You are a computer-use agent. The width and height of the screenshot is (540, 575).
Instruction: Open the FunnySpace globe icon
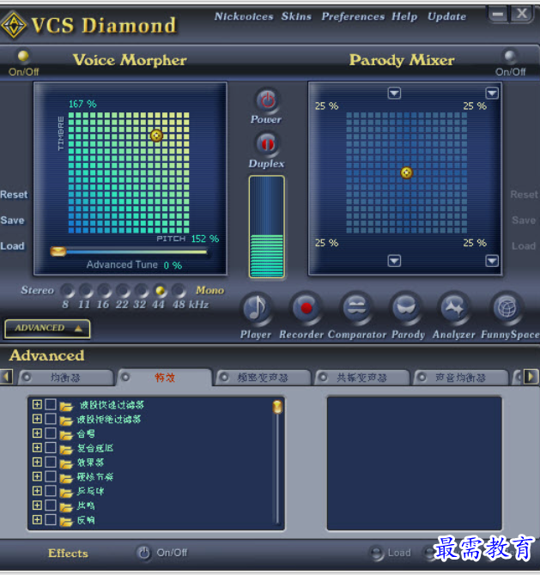coord(507,308)
